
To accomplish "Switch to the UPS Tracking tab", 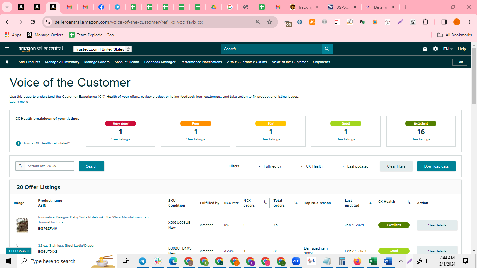I will click(304, 7).
